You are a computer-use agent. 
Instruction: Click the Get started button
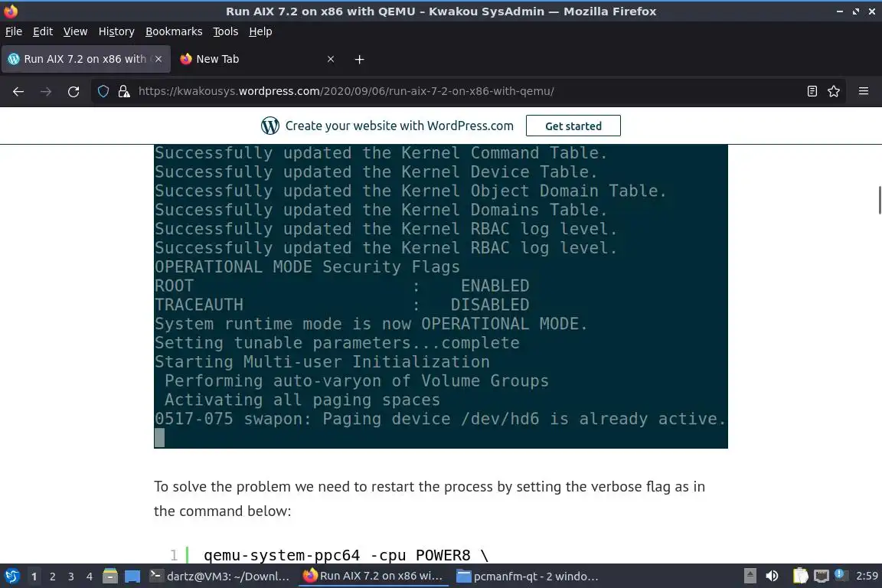pyautogui.click(x=573, y=126)
